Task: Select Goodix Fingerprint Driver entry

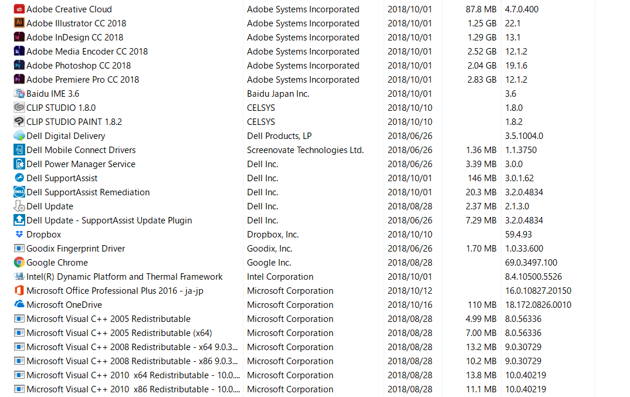Action: coord(76,249)
